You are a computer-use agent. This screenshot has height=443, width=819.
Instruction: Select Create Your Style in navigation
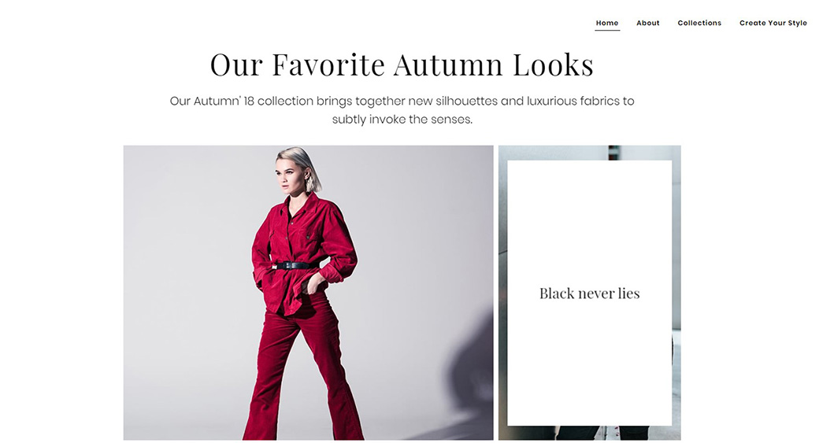pos(773,23)
